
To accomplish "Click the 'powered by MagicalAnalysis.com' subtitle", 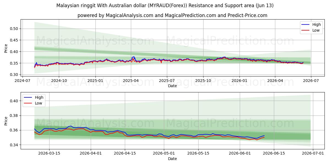I will [172, 15].
